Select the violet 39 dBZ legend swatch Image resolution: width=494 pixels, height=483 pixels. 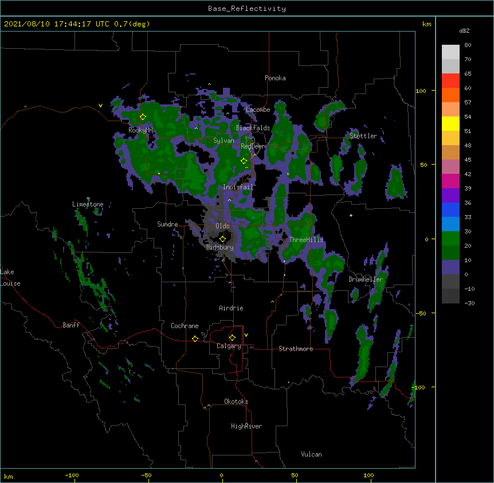point(450,195)
